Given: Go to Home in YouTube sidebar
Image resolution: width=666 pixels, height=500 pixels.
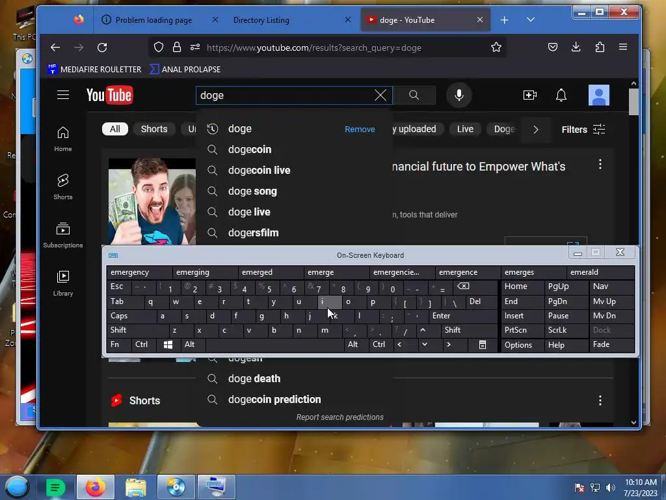Looking at the screenshot, I should pyautogui.click(x=63, y=139).
